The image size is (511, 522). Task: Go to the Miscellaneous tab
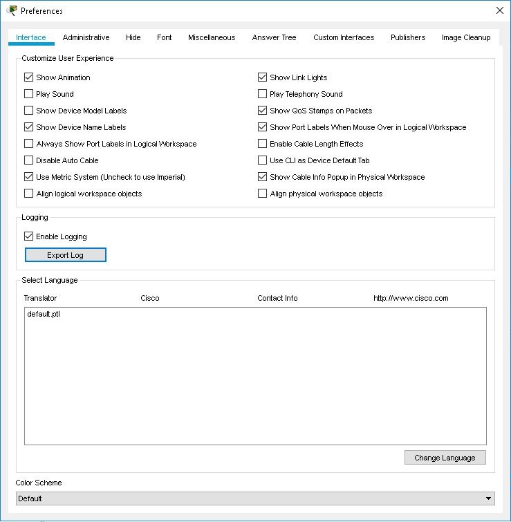point(212,37)
